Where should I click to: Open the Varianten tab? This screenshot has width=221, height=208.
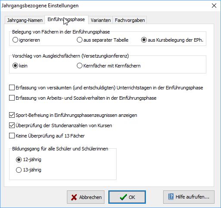(101, 20)
